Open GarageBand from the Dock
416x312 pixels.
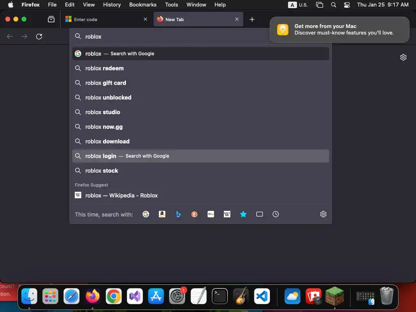(241, 296)
